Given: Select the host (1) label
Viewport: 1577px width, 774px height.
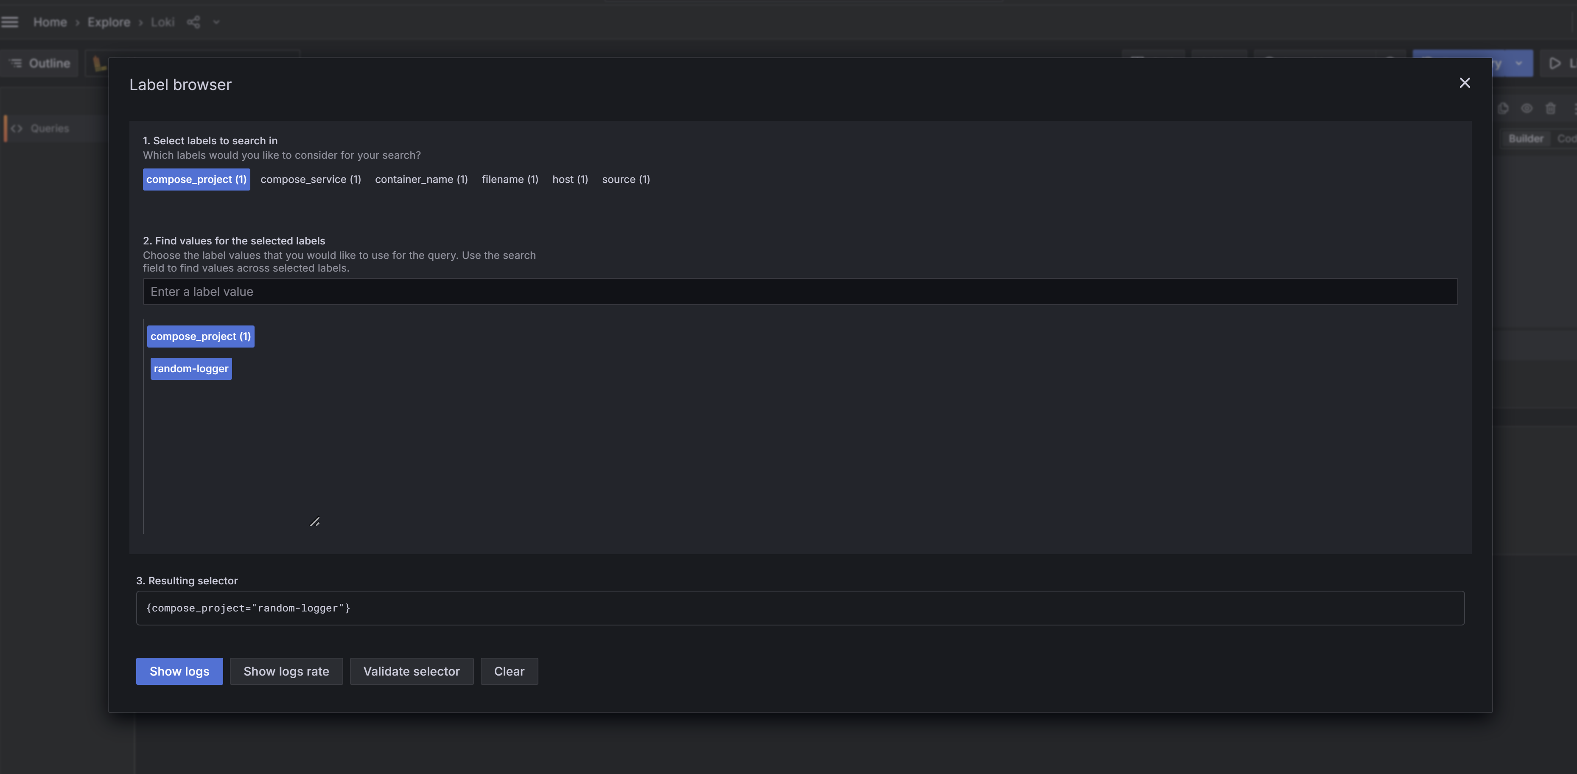Looking at the screenshot, I should coord(570,179).
